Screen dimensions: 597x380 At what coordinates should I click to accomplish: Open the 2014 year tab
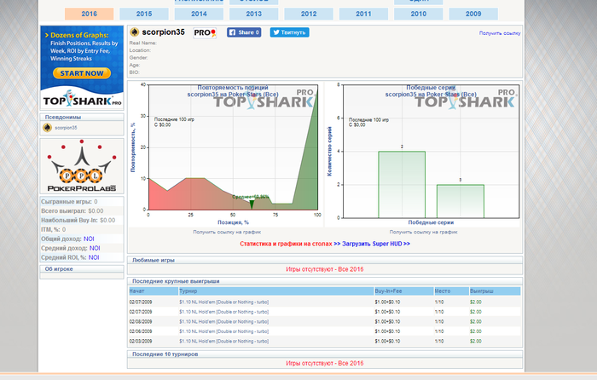[199, 14]
